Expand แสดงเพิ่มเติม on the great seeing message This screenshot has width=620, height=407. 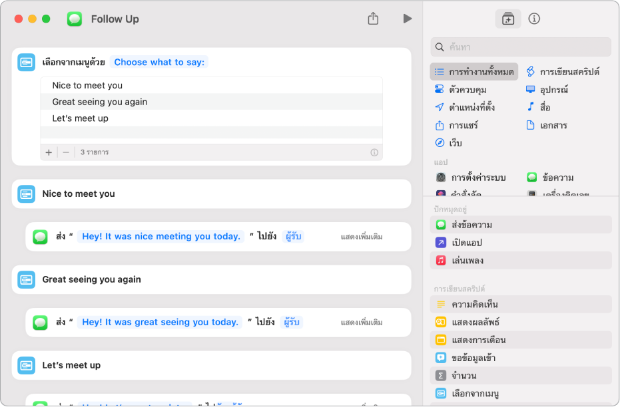click(x=362, y=323)
